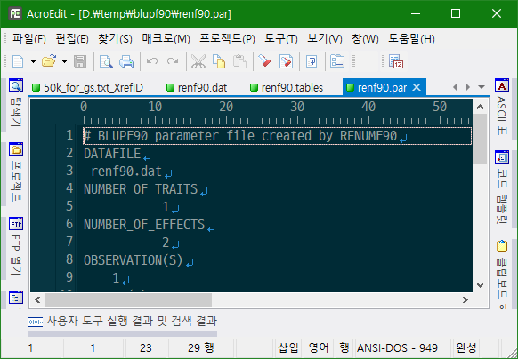Image resolution: width=518 pixels, height=359 pixels.
Task: Open the New File dropdown arrow
Action: coord(33,61)
